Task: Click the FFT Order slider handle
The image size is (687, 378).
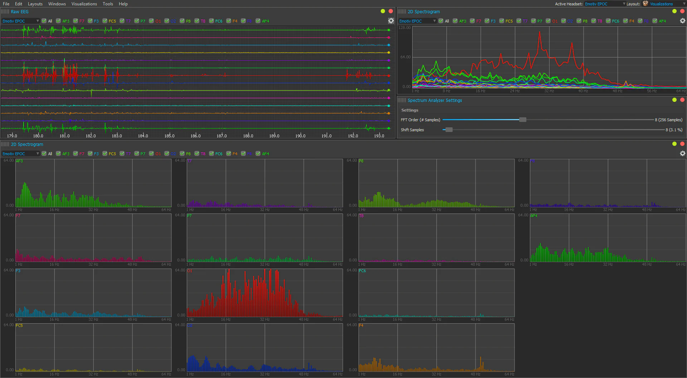Action: (x=523, y=120)
